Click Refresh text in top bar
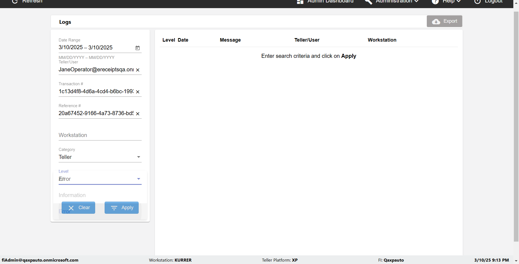The height and width of the screenshot is (264, 519). pyautogui.click(x=32, y=1)
